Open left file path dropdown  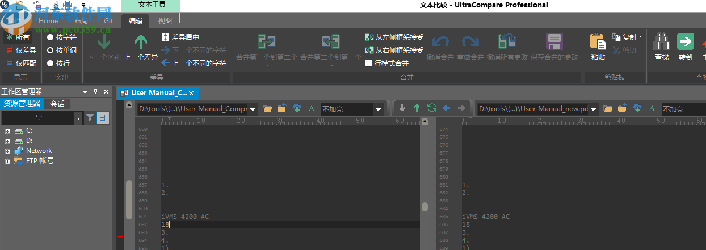[253, 109]
